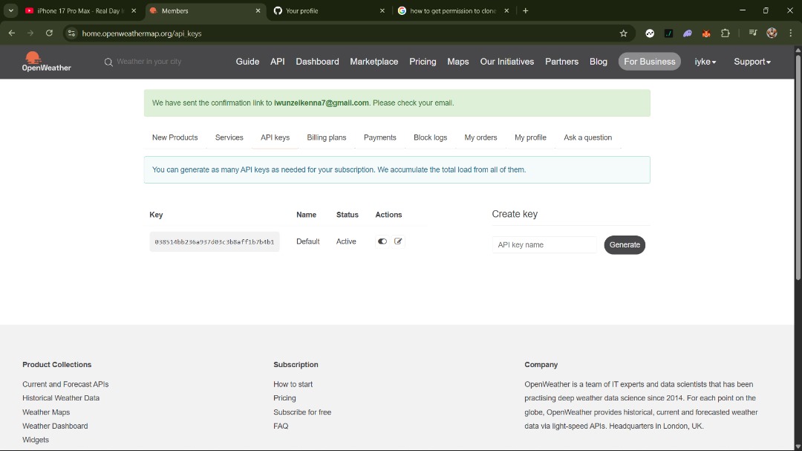802x451 pixels.
Task: Open the Chrome profile avatar
Action: click(x=772, y=33)
